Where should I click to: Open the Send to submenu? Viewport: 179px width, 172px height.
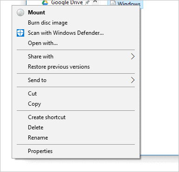coord(76,80)
